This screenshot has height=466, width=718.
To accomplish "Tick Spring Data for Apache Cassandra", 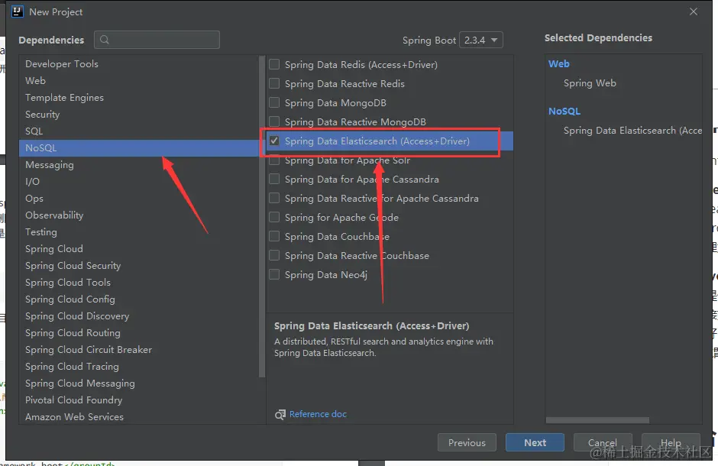I will pos(274,179).
